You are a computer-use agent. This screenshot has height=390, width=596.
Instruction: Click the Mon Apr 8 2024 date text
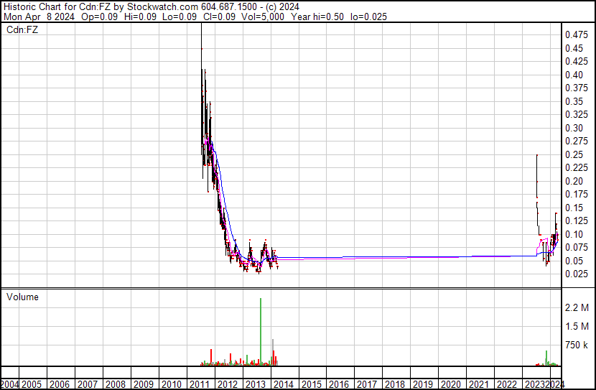(x=39, y=17)
